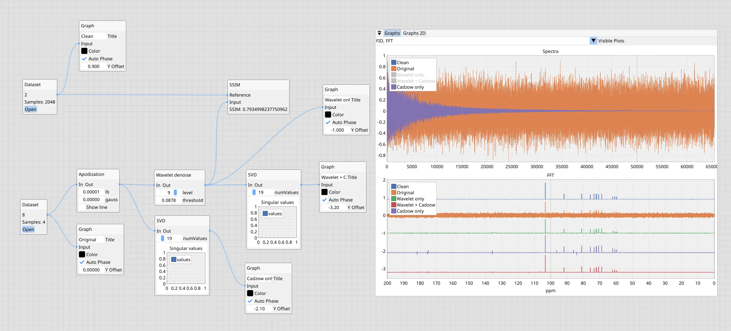Screen dimensions: 731x331
Task: Open black color swatch in Cadzow only node
Action: click(x=250, y=293)
